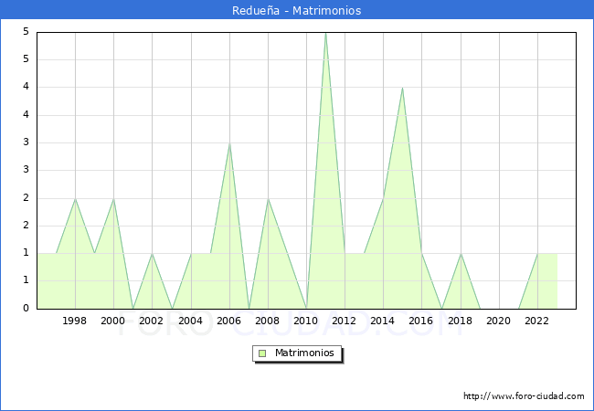This screenshot has height=411, width=594.
Task: Click the 2008 x-axis label
Action: click(268, 321)
